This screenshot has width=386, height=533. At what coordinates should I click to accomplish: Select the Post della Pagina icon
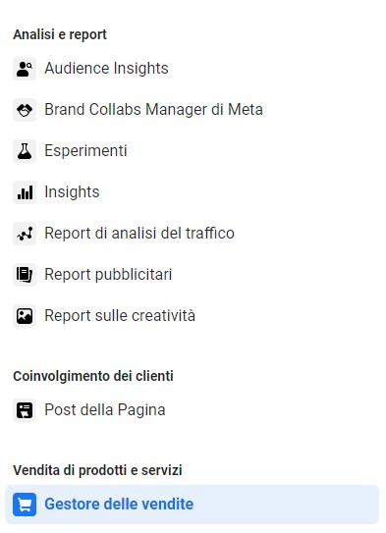point(25,410)
